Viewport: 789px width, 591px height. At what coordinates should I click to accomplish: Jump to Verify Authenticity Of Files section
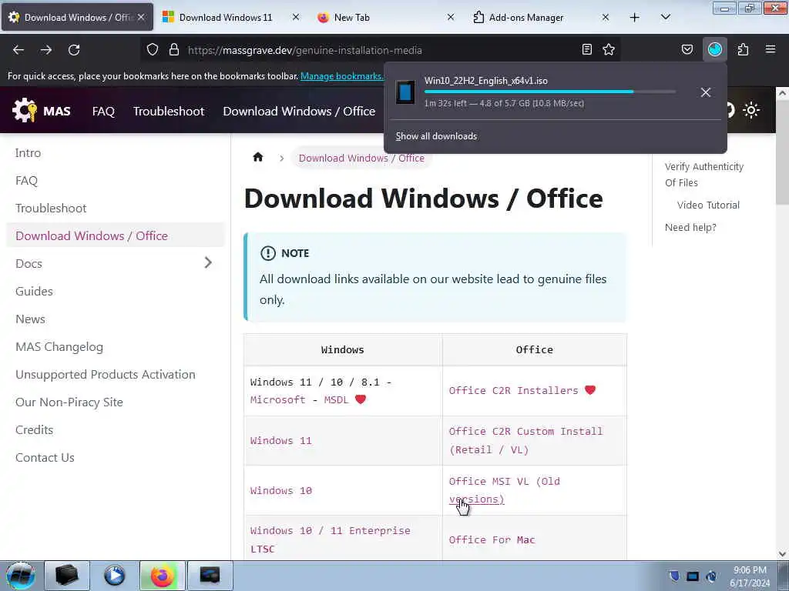[704, 175]
